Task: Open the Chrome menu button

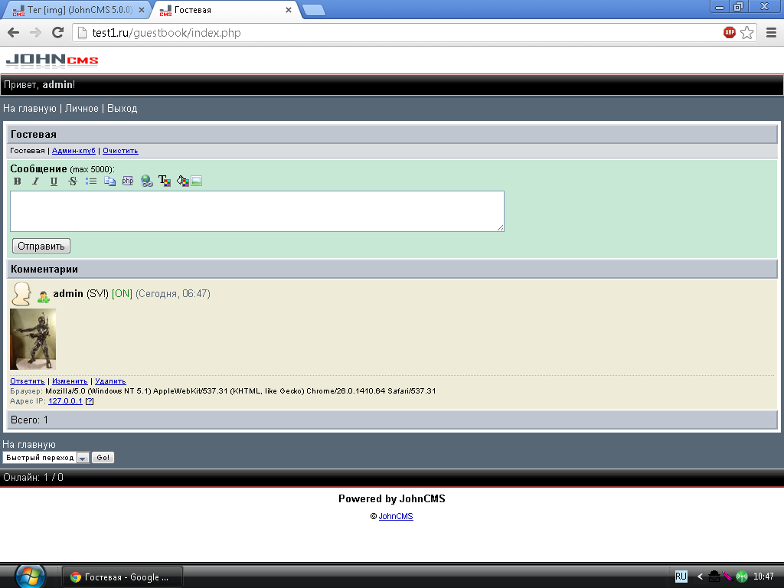Action: (771, 32)
